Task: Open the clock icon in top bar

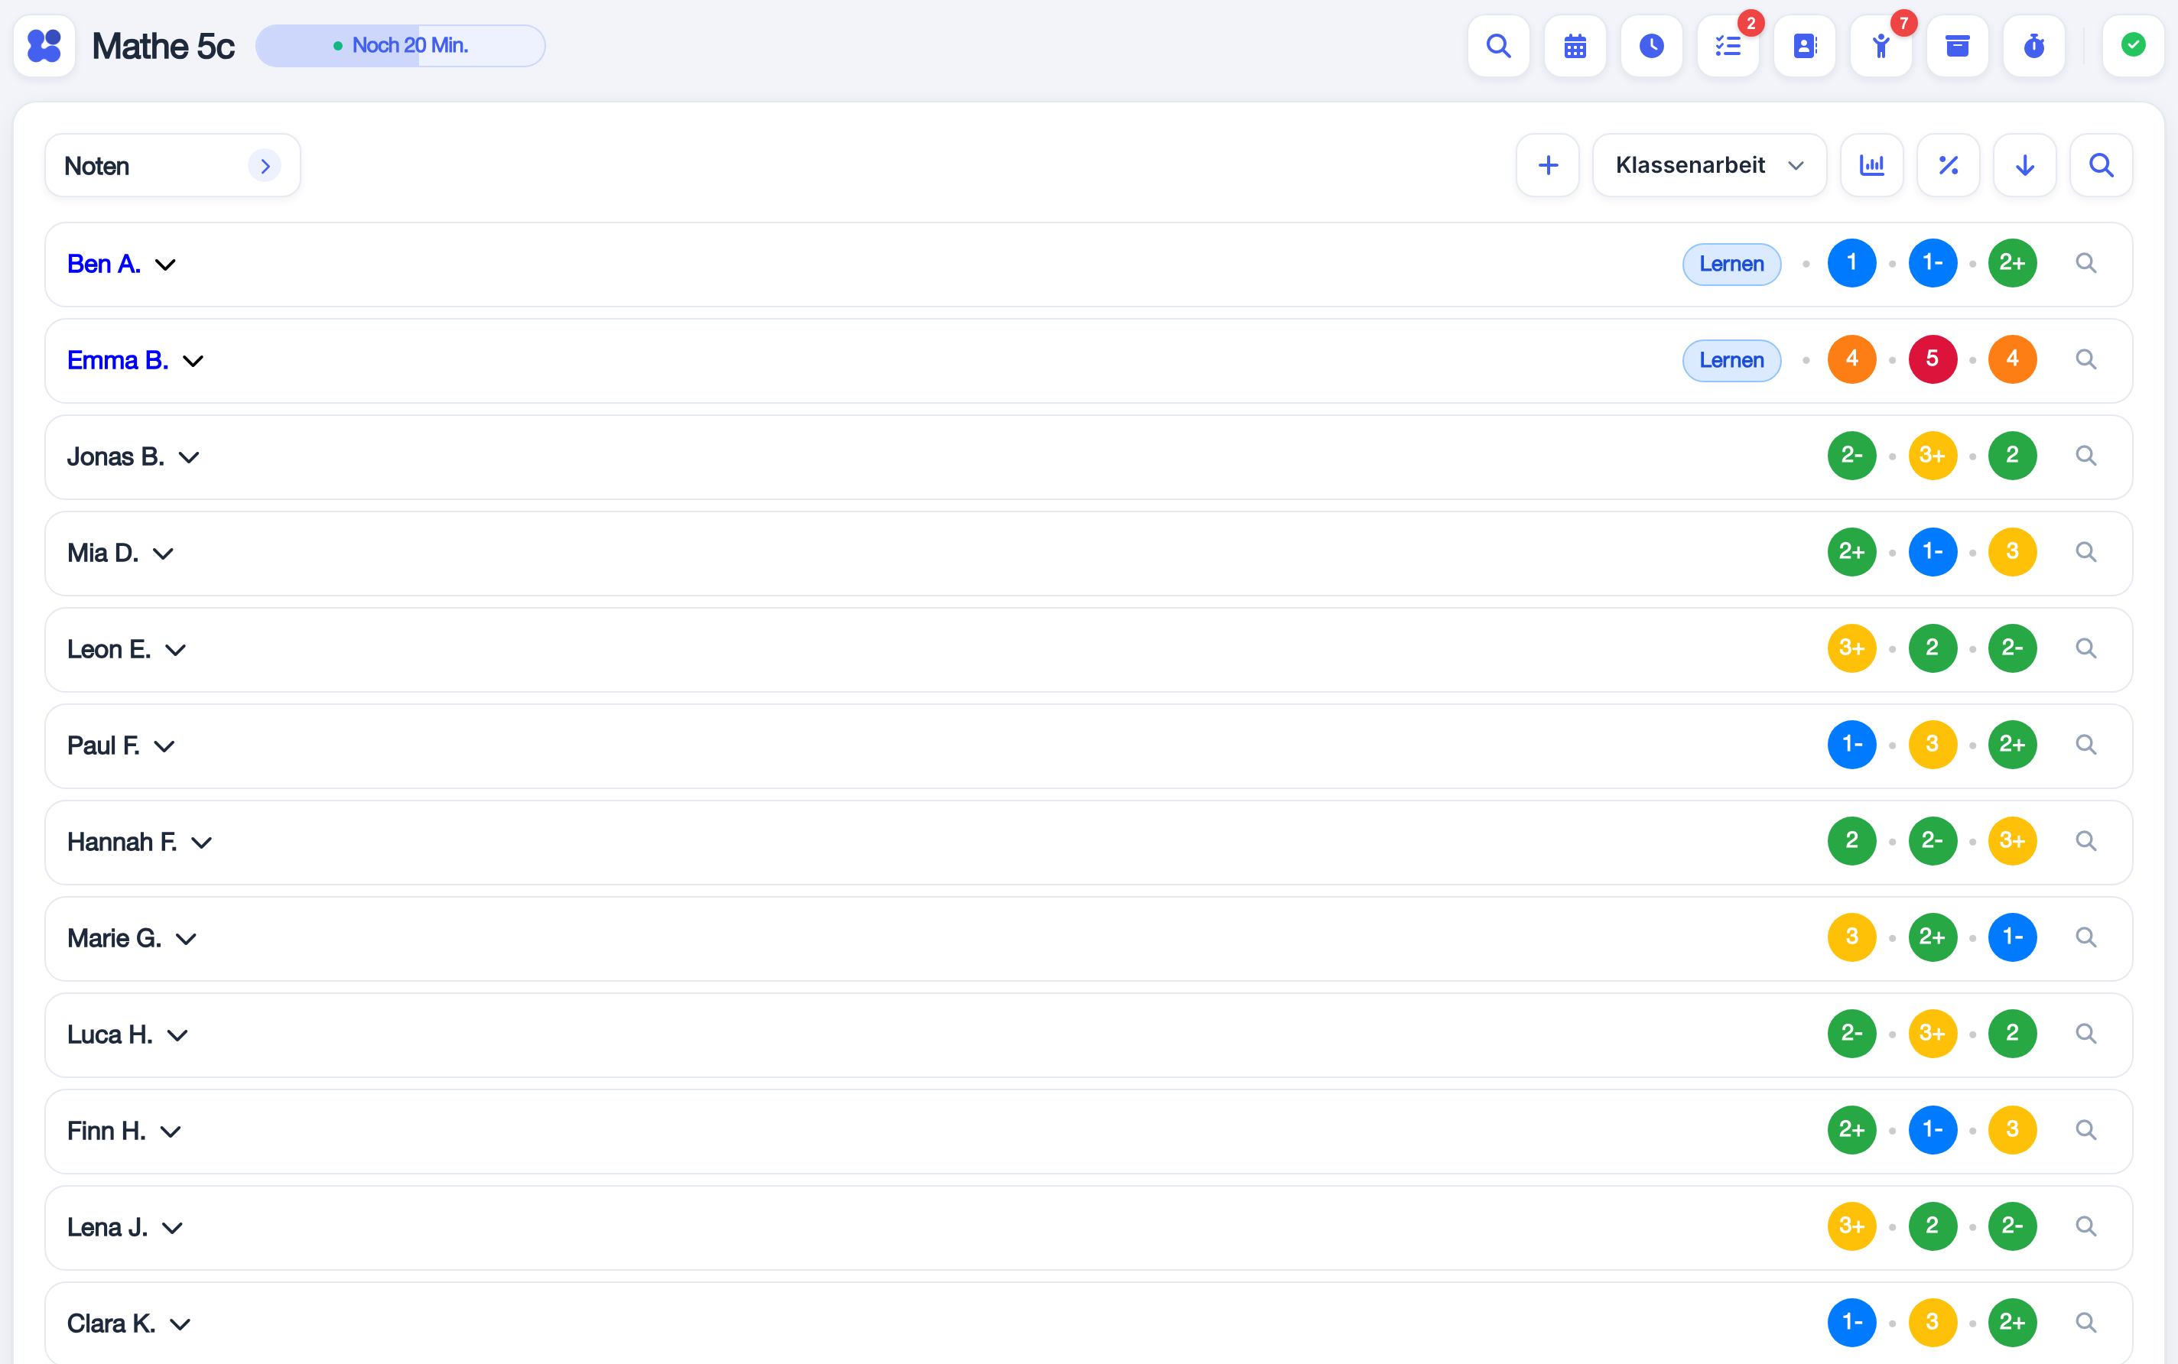Action: click(1651, 45)
